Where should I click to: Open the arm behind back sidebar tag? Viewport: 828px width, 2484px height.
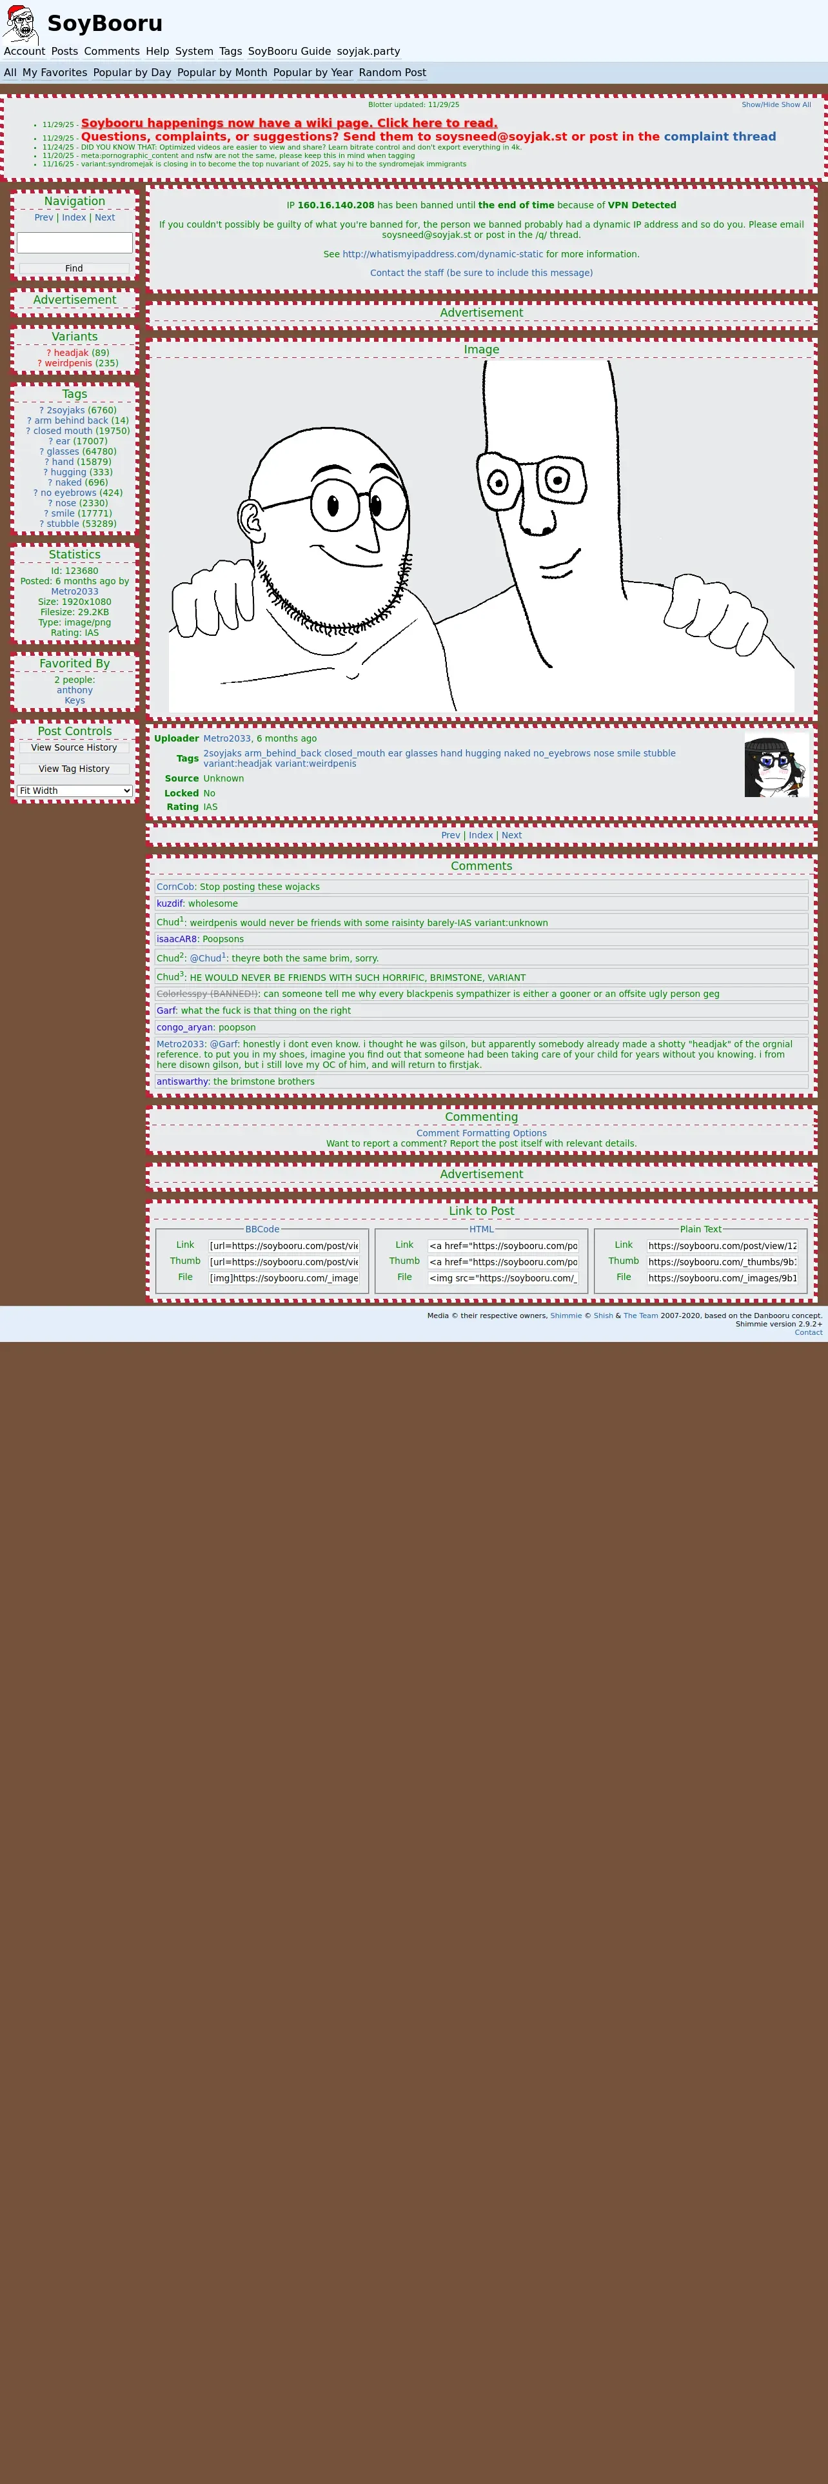[72, 420]
